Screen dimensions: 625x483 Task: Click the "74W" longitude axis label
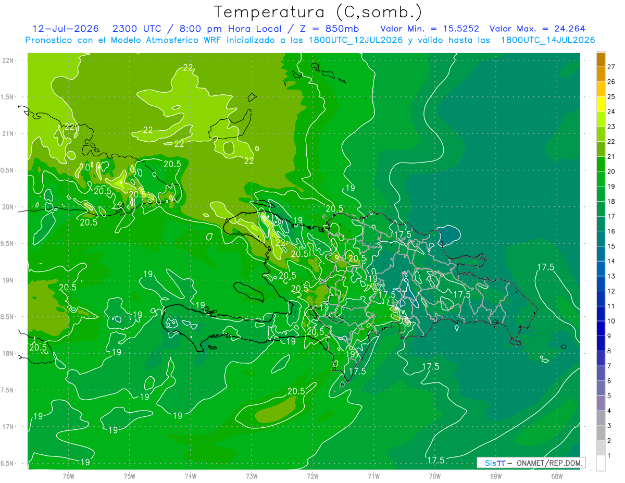tap(191, 476)
